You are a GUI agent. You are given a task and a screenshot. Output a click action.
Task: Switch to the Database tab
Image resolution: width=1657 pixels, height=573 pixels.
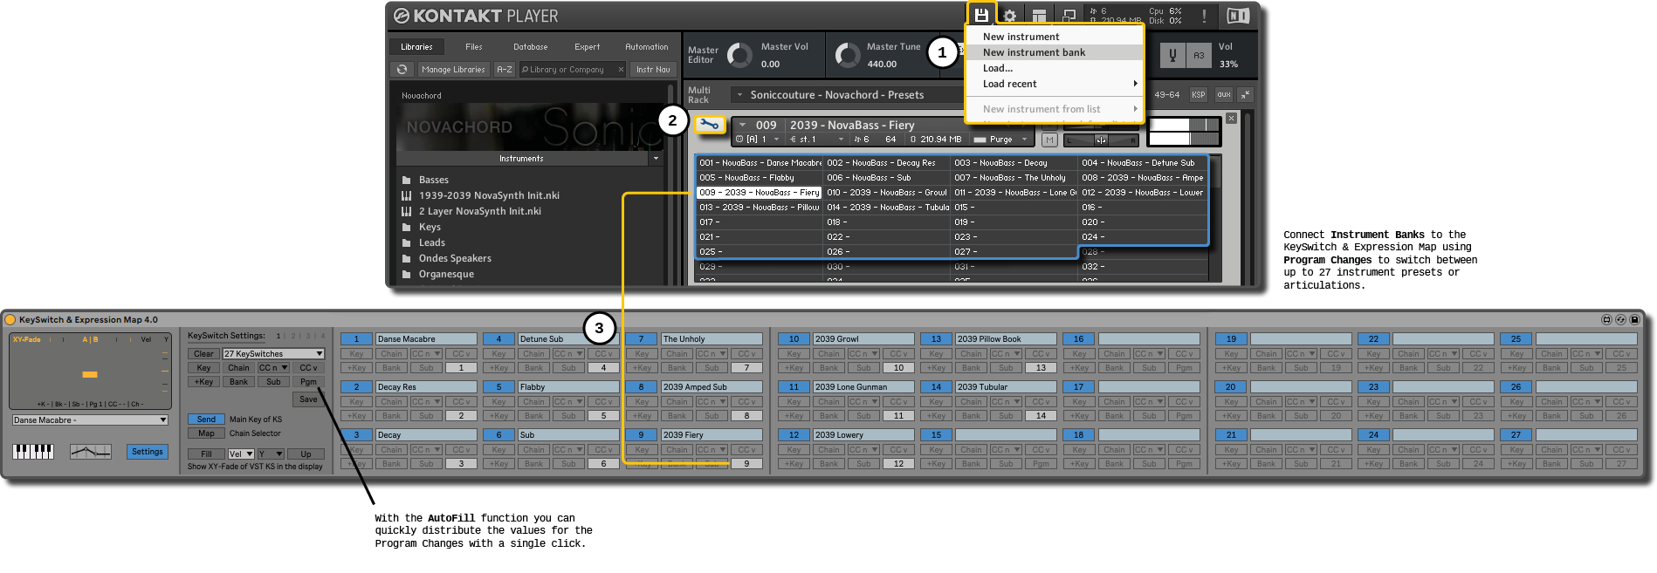click(x=530, y=47)
